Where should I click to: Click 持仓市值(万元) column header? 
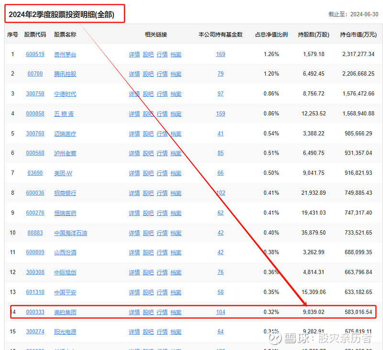(358, 34)
